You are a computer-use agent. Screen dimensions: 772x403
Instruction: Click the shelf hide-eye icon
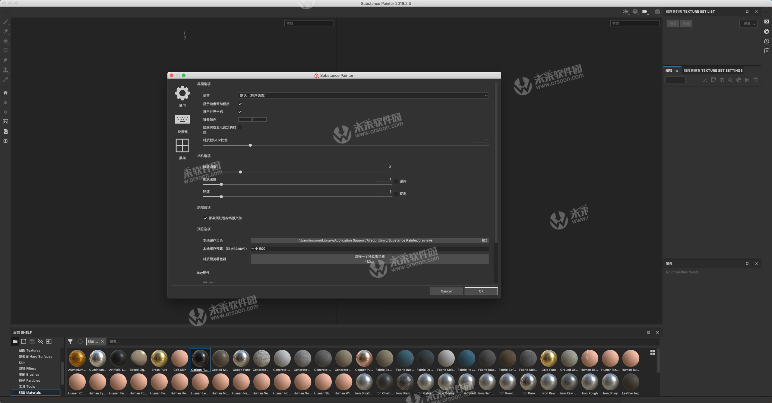click(x=40, y=341)
